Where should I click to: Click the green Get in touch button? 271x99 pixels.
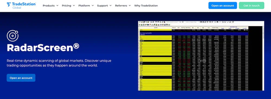point(251,5)
